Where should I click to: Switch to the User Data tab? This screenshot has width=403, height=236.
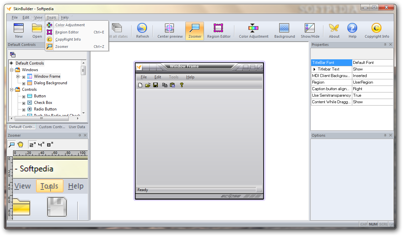coord(77,127)
